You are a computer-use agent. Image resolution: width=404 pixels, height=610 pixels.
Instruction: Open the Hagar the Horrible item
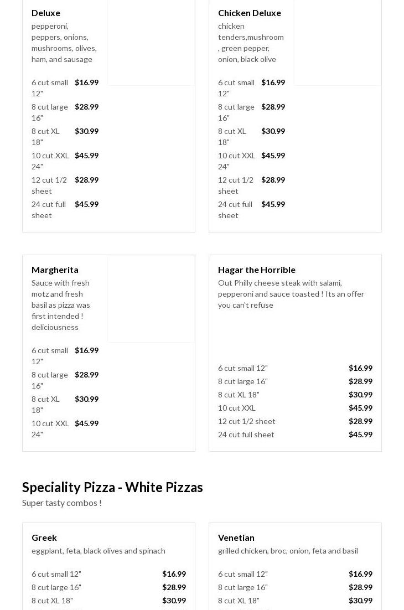coord(256,270)
